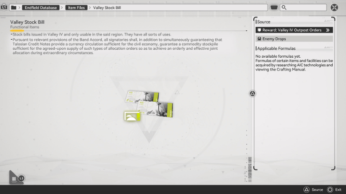
Task: Click the Applicable Formulas section header
Action: coord(276,49)
